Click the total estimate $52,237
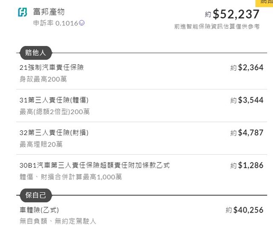The image size is (273, 227). coord(236,14)
